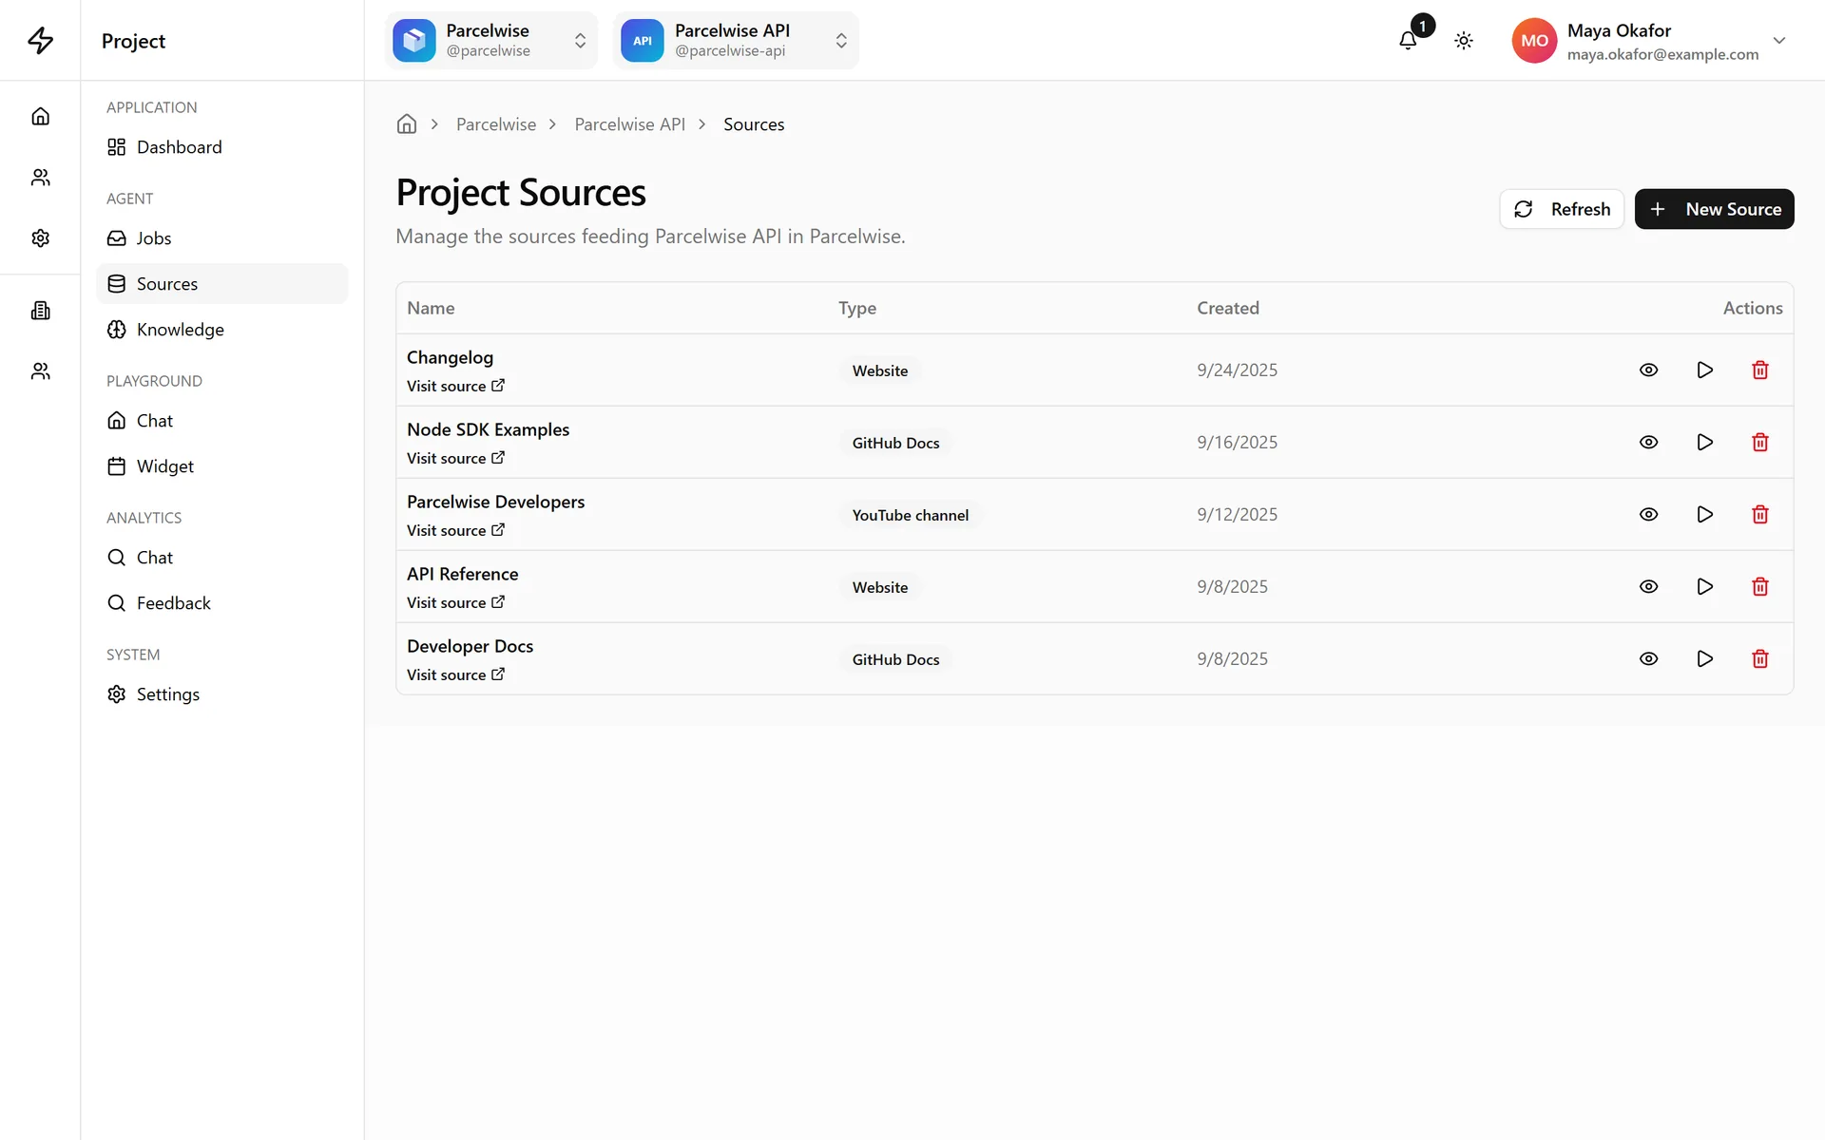Open Widget under Playground
This screenshot has height=1140, width=1825.
(221, 466)
